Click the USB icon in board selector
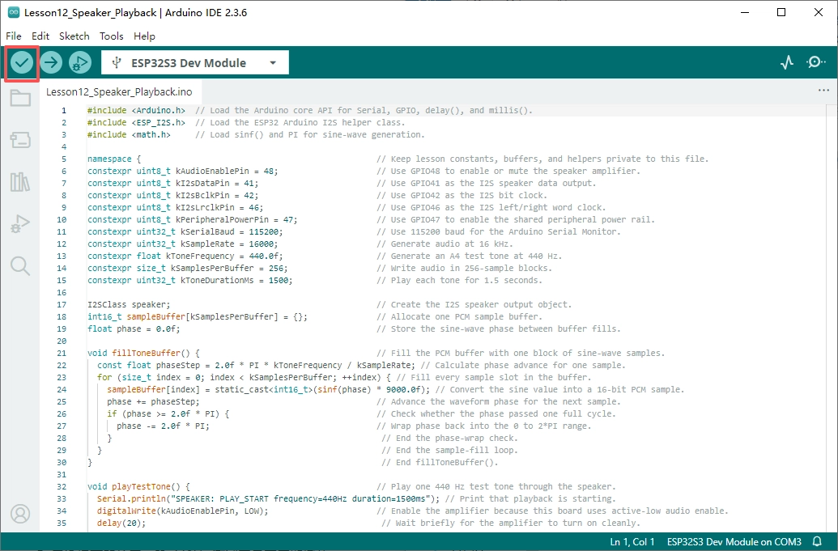 click(x=117, y=63)
